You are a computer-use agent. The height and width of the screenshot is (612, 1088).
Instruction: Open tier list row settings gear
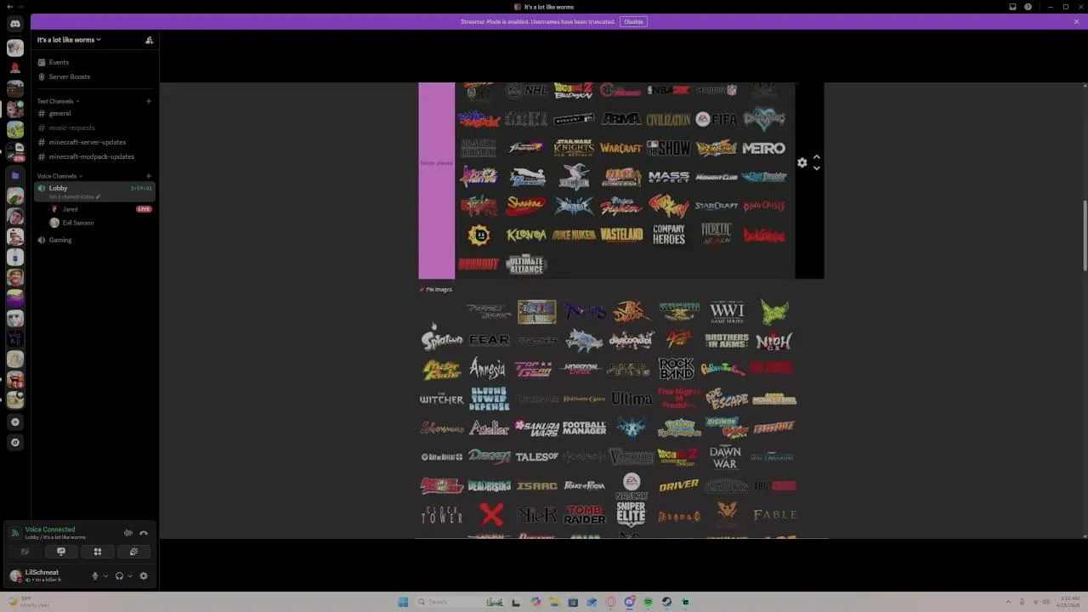802,162
